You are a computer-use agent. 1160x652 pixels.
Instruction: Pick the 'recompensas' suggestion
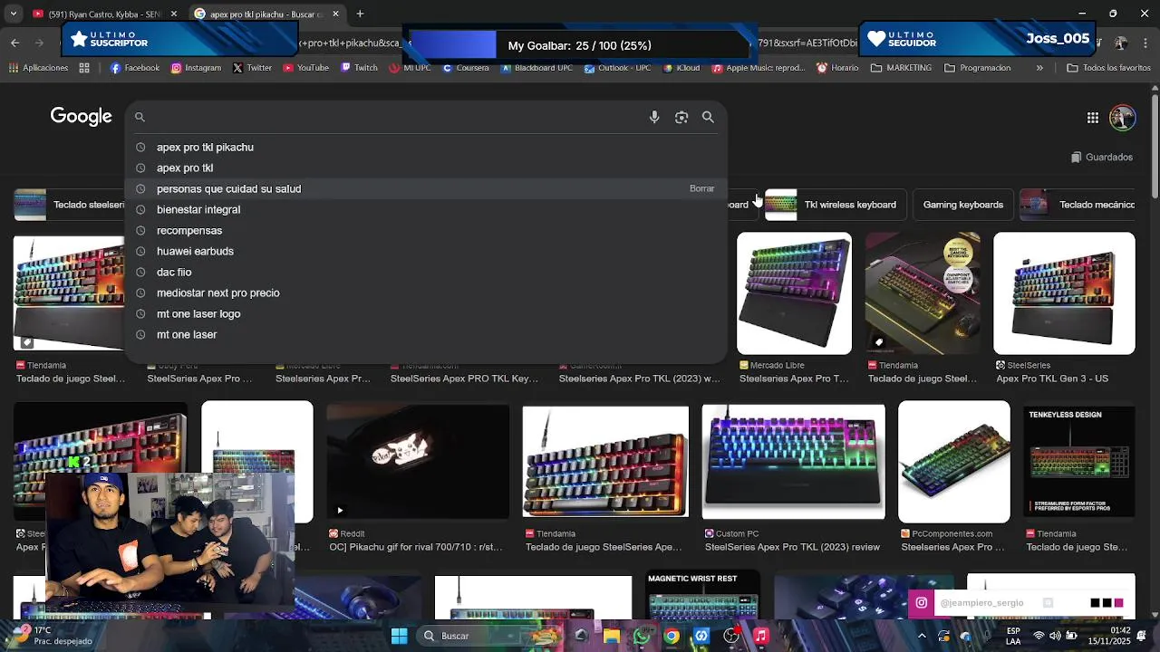pos(426,230)
